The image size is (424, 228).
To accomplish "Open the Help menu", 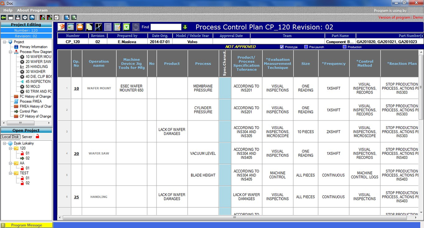I will coord(8,10).
